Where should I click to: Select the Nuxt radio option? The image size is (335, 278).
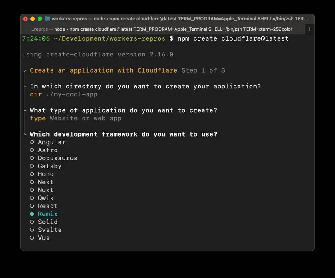pyautogui.click(x=46, y=190)
